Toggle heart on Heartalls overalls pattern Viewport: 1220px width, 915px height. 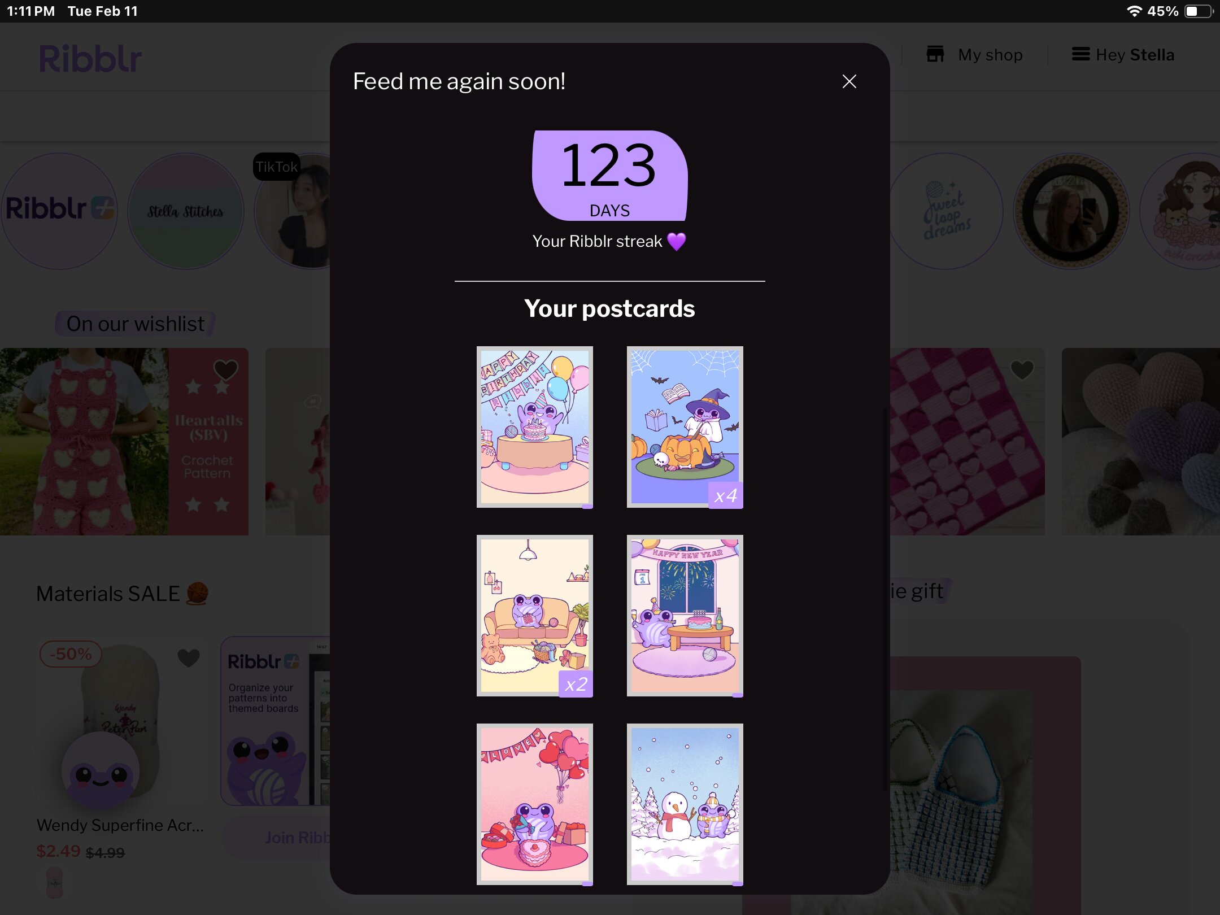[x=225, y=371]
